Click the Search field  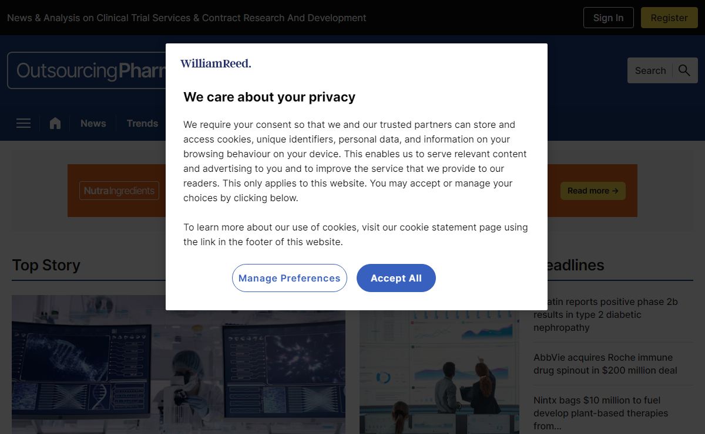pos(650,70)
